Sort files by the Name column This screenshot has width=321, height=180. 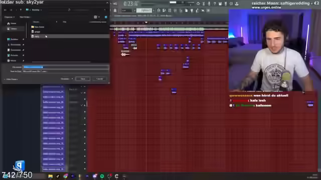[36, 21]
